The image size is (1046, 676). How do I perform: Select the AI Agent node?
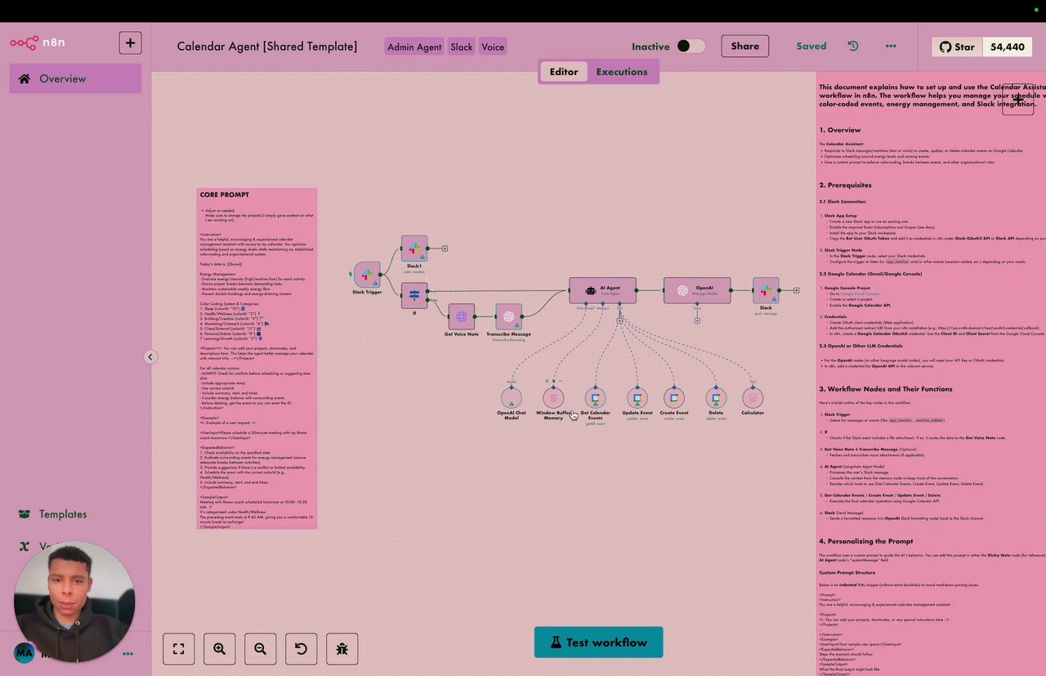602,290
